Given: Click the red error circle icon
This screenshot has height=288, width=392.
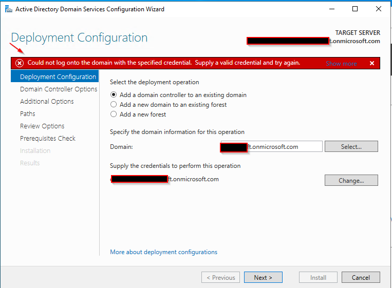Looking at the screenshot, I should [20, 63].
